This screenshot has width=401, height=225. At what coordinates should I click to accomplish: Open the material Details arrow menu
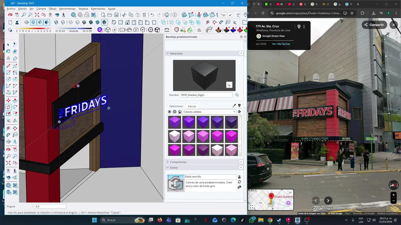(239, 112)
